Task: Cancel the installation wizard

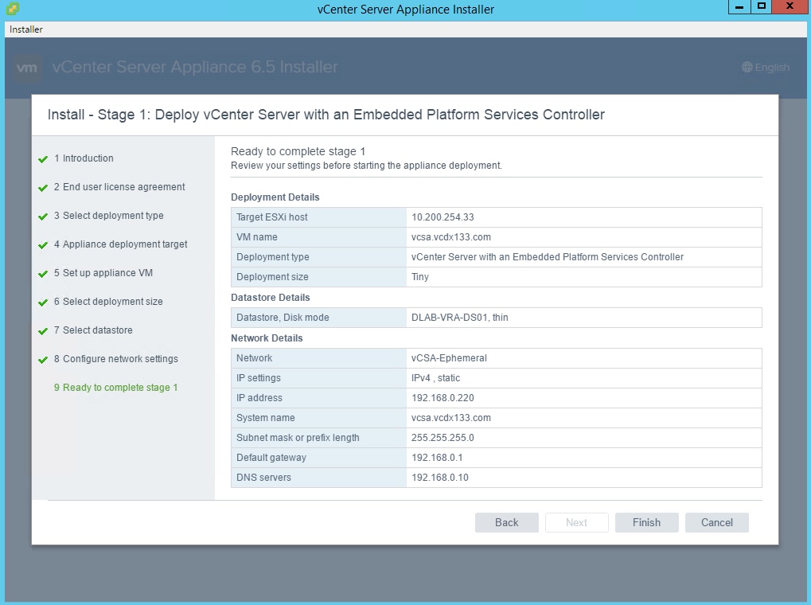Action: click(x=716, y=522)
